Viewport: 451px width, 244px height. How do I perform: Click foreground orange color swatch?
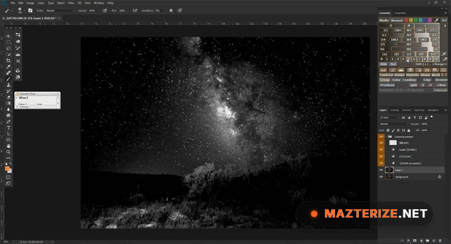point(7,169)
